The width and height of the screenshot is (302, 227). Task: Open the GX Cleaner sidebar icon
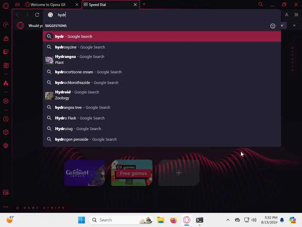coord(6,38)
